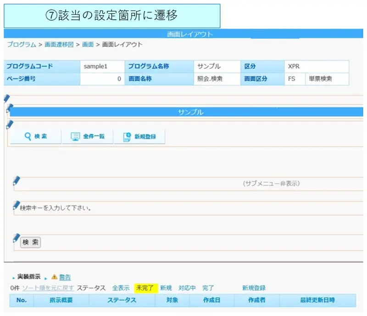
Task: Click the 0件 count text
Action: click(x=15, y=288)
